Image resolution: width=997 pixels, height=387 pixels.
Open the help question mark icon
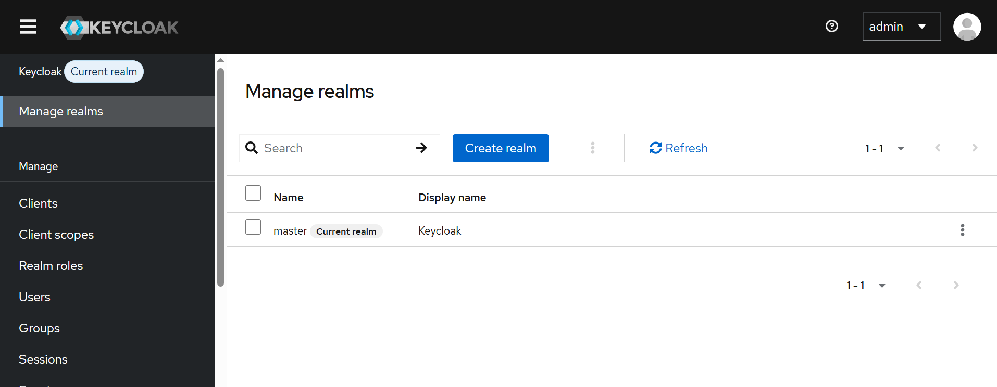point(832,26)
